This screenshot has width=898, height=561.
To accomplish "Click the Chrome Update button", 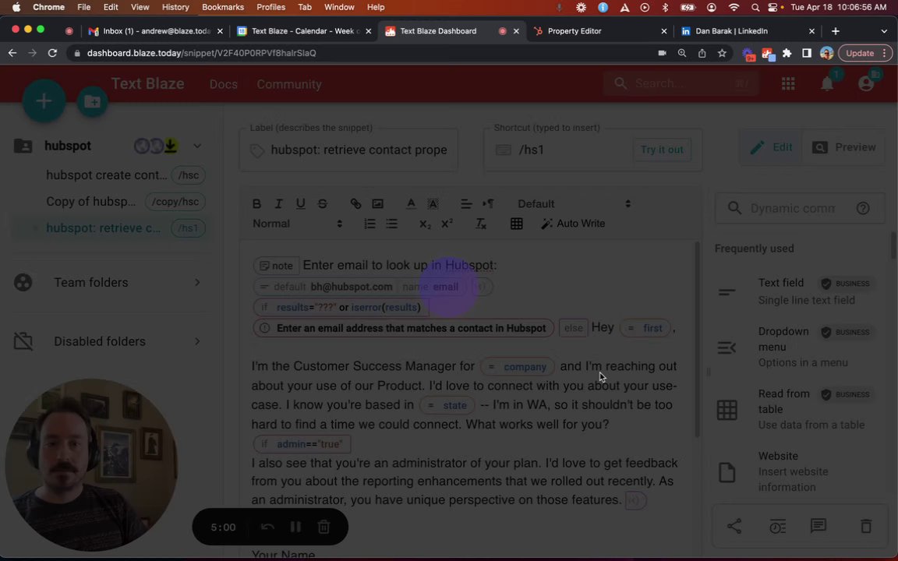I will tap(864, 53).
